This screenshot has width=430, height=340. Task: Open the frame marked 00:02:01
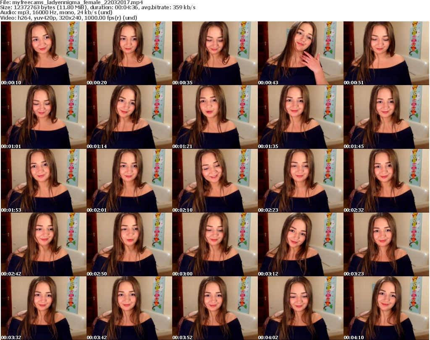pos(129,181)
